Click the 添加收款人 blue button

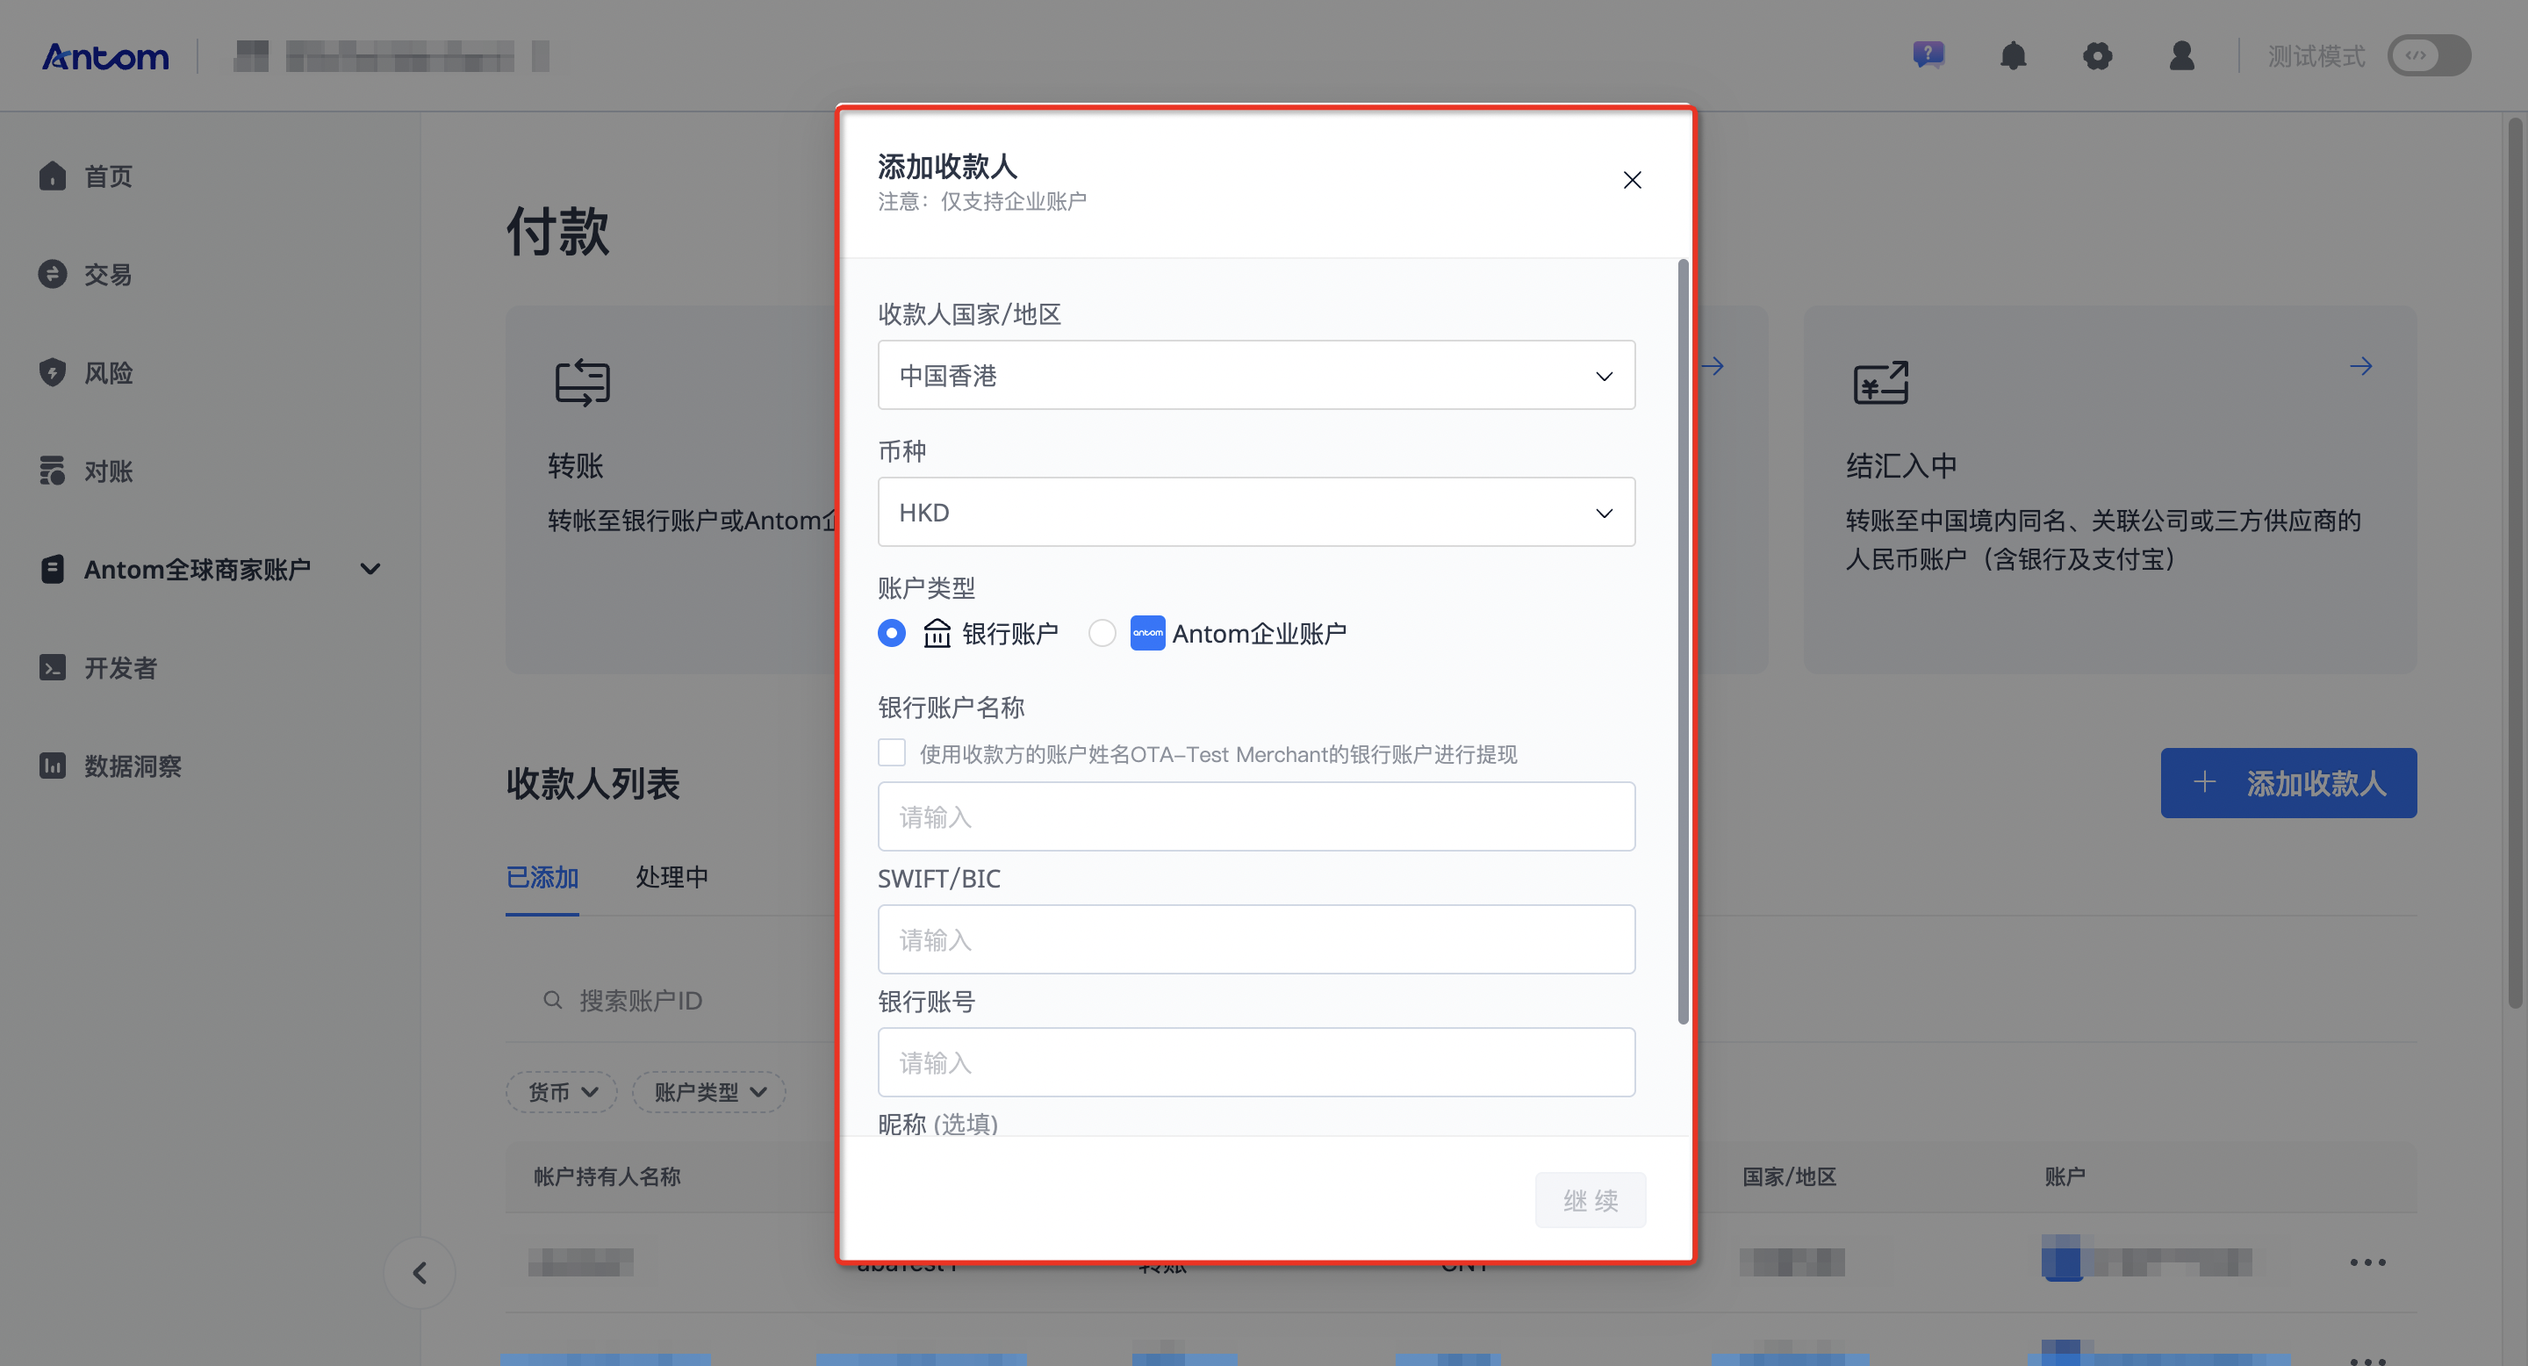(x=2288, y=782)
